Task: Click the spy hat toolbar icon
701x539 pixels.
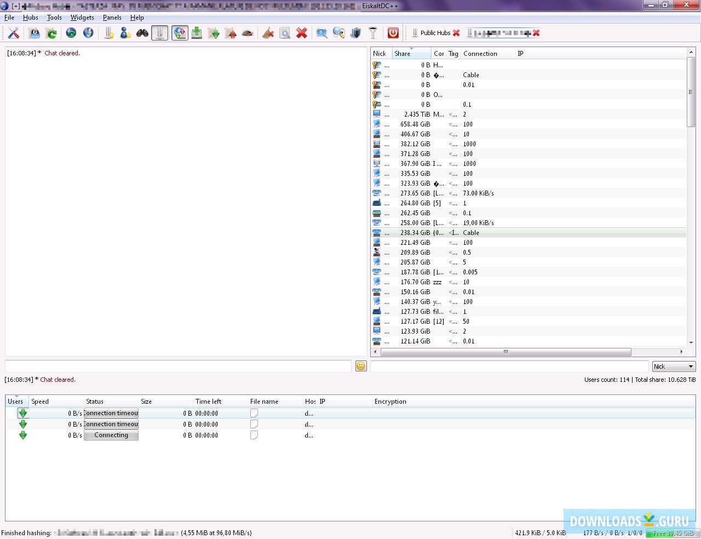Action: tap(248, 33)
